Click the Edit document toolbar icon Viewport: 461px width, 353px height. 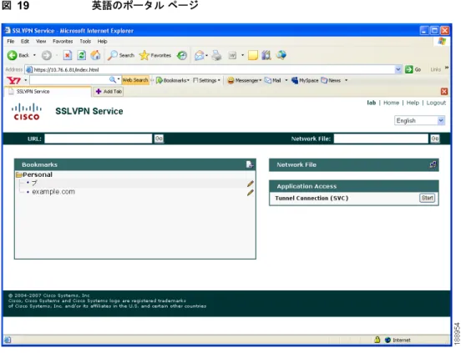pos(232,55)
